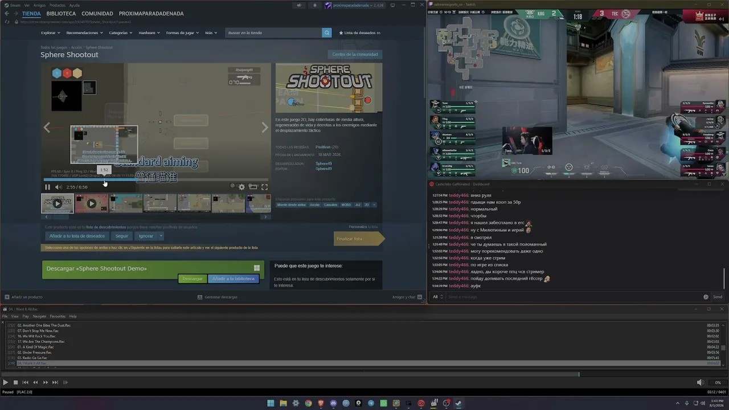The width and height of the screenshot is (729, 410).
Task: Select the second trailer thumbnail with play icon
Action: coord(91,203)
